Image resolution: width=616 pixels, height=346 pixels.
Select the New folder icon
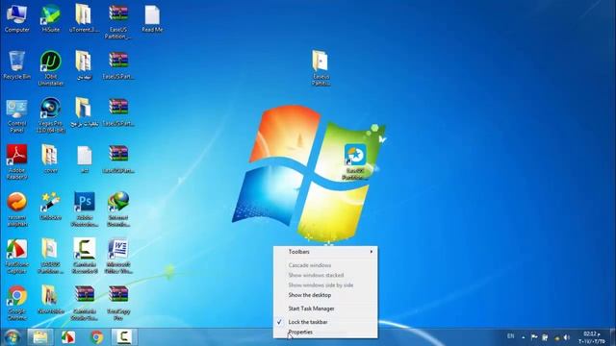pyautogui.click(x=51, y=300)
